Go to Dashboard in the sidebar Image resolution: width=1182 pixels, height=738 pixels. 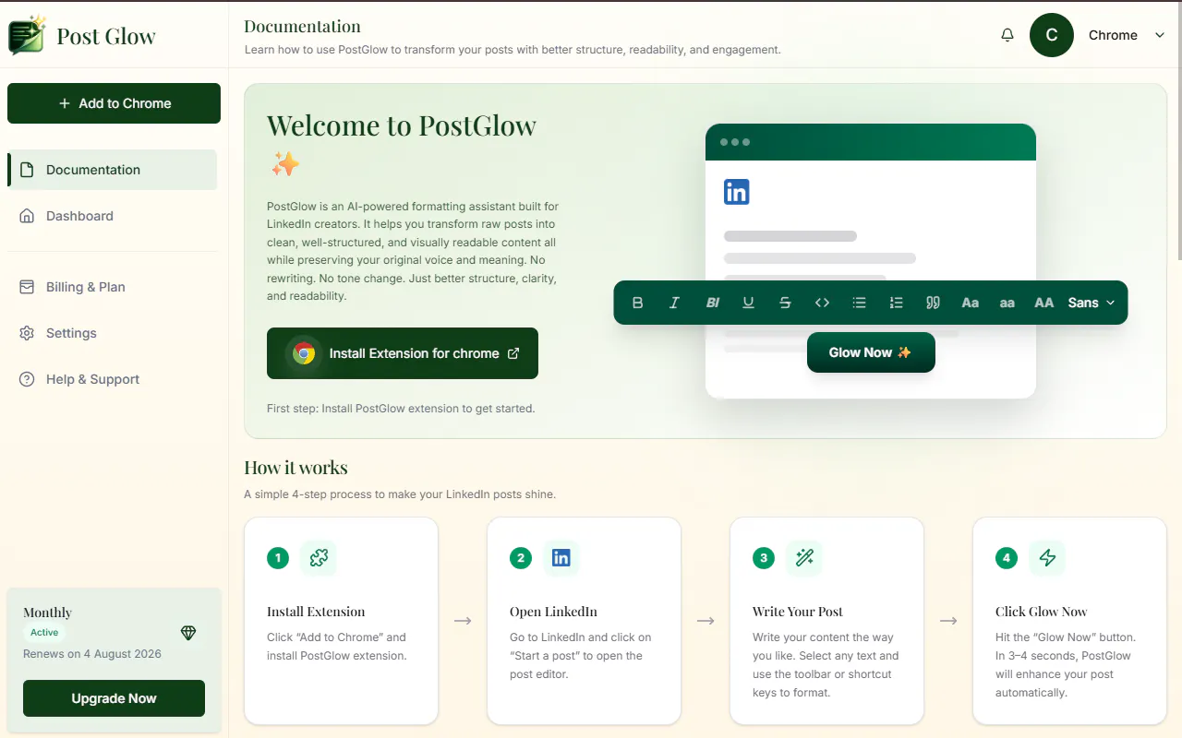pyautogui.click(x=113, y=216)
